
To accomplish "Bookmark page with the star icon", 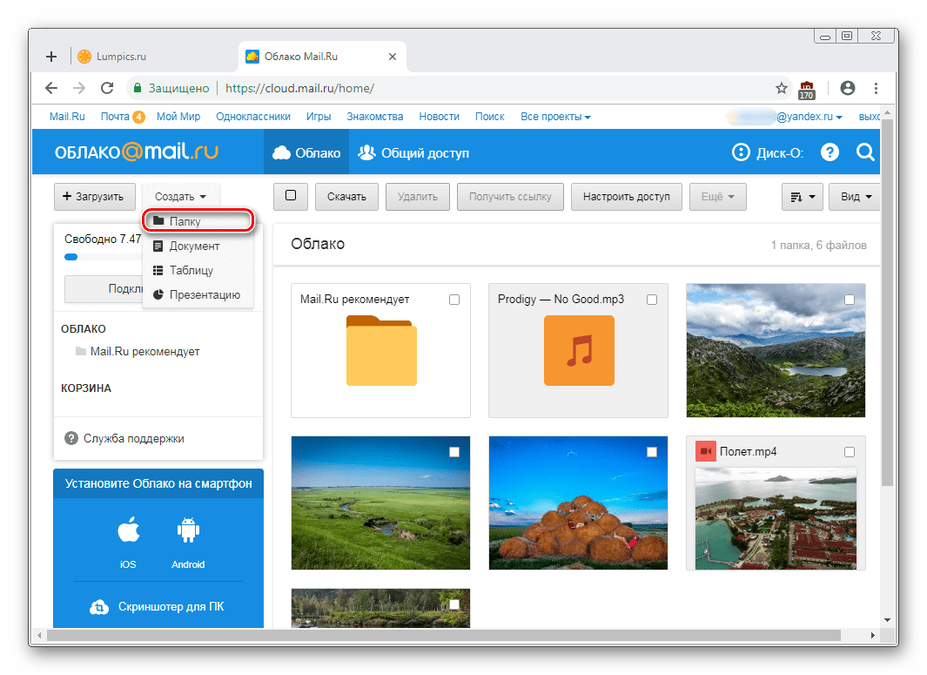I will (x=781, y=88).
